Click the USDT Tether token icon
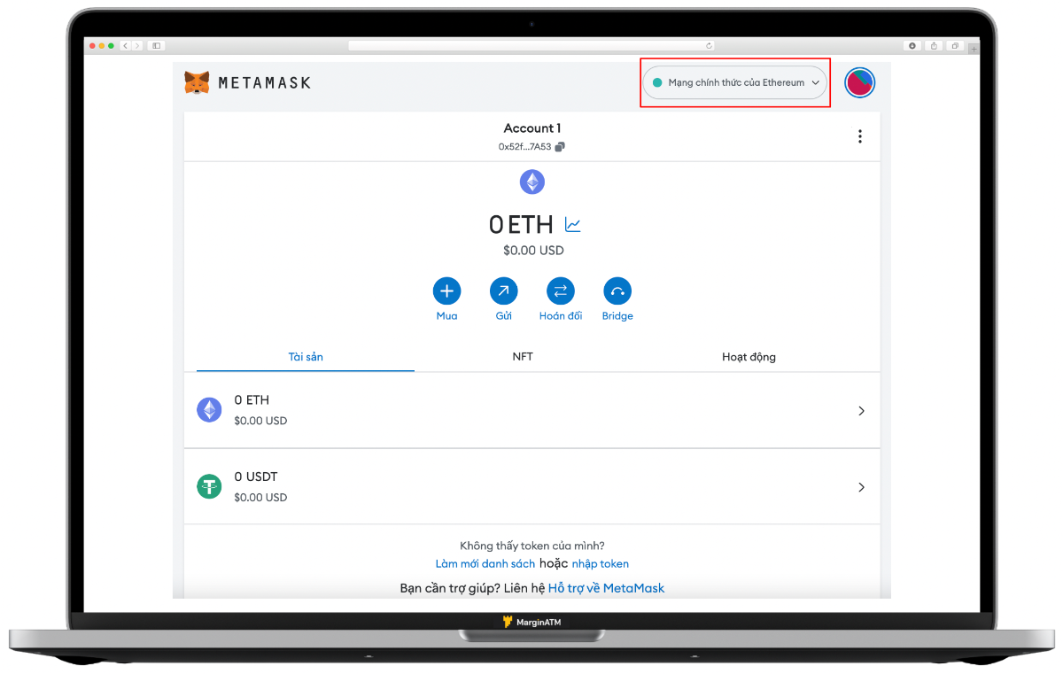 (x=209, y=486)
